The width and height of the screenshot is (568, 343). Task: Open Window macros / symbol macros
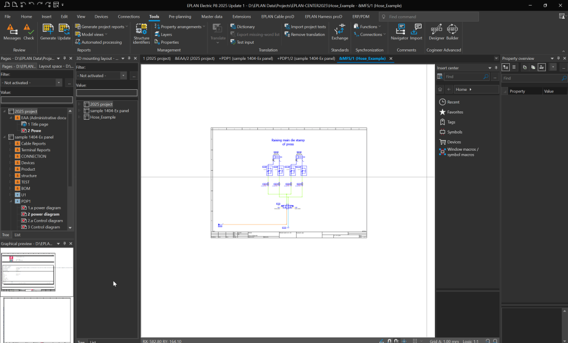459,152
